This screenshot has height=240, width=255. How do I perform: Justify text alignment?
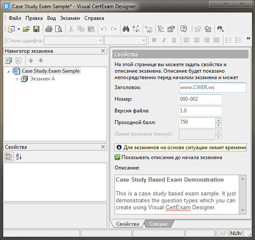pos(217,40)
